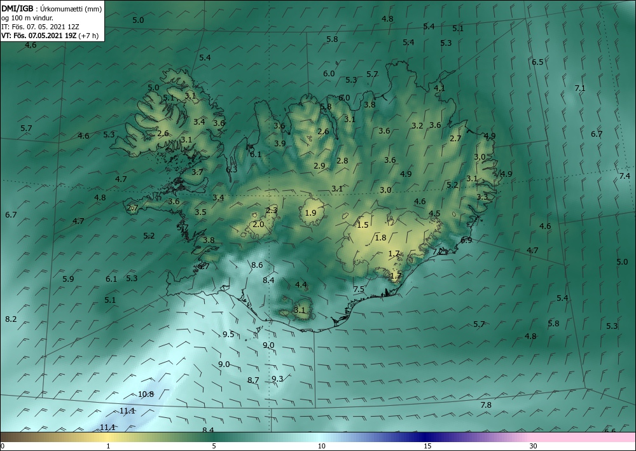The width and height of the screenshot is (636, 451).
Task: Click the valid time 'VT: Fös. 07.05.2021 19Z (+7 h)'
Action: 50,36
